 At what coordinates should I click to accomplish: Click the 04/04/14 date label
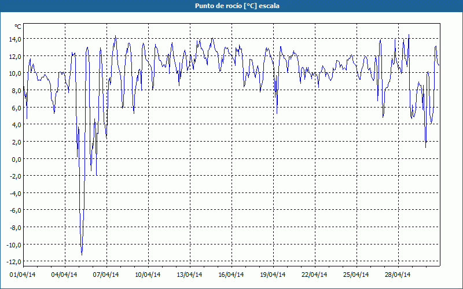click(x=64, y=275)
